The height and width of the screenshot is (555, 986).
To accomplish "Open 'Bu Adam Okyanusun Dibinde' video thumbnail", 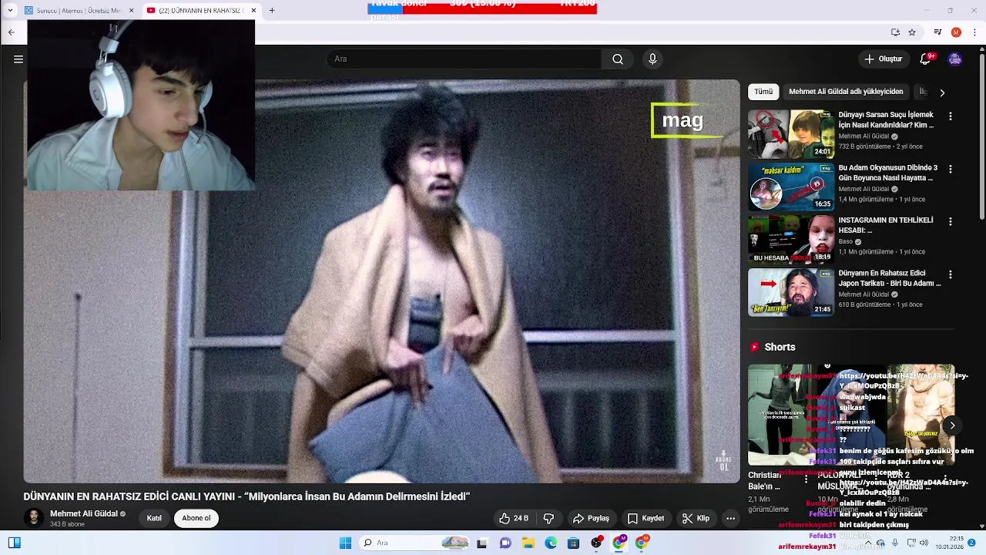I will tap(791, 187).
